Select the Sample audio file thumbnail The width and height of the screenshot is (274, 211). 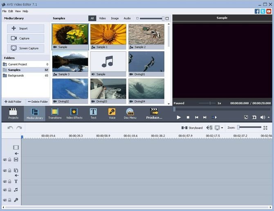point(108,64)
